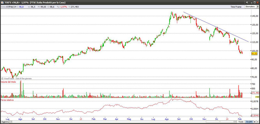Click the 'Apr' month label on time axis

click(x=117, y=119)
